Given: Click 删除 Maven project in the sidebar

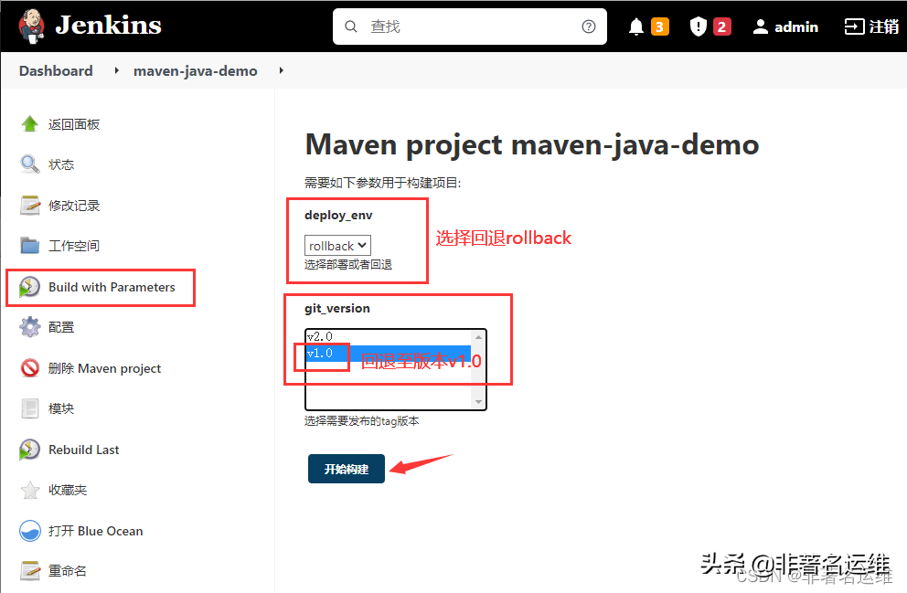Looking at the screenshot, I should [99, 367].
